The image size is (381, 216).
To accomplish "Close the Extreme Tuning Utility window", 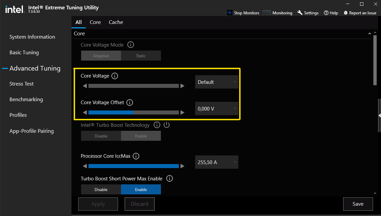I will click(375, 4).
